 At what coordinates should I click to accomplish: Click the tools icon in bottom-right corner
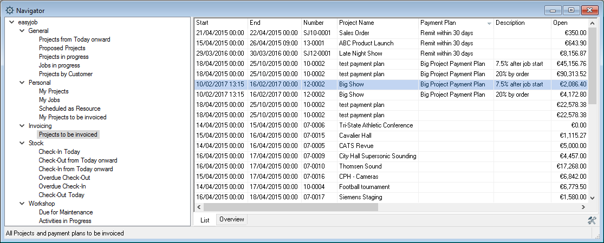(592, 220)
